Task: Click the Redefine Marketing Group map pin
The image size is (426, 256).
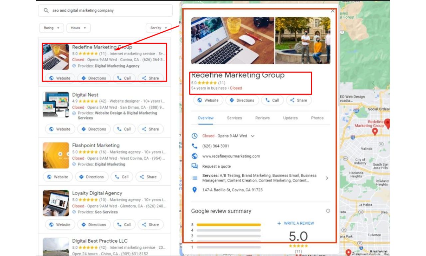Action: click(375, 131)
